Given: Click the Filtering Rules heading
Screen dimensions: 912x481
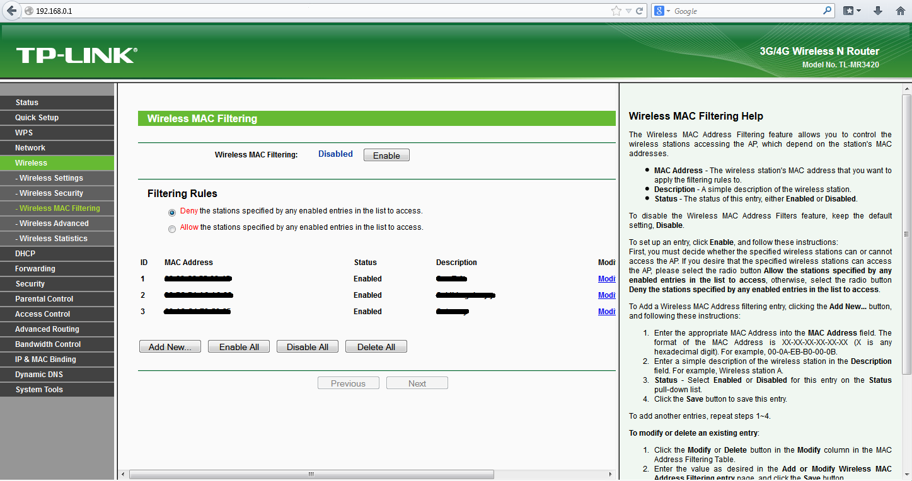Looking at the screenshot, I should (182, 194).
